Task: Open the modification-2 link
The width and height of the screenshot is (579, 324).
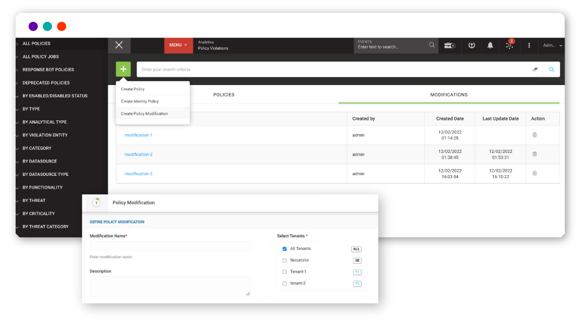Action: 138,154
